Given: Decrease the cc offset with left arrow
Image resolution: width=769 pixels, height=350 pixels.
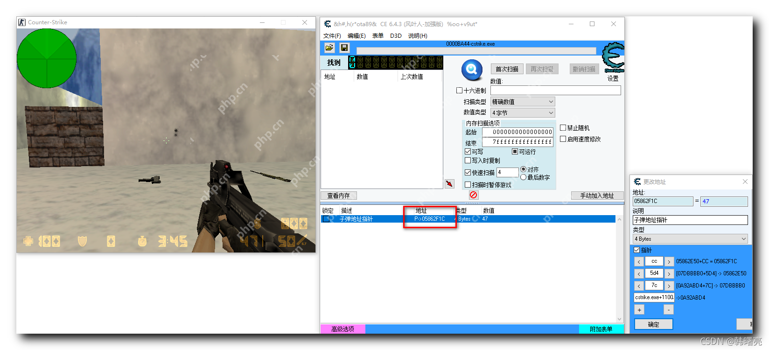Looking at the screenshot, I should pyautogui.click(x=639, y=261).
